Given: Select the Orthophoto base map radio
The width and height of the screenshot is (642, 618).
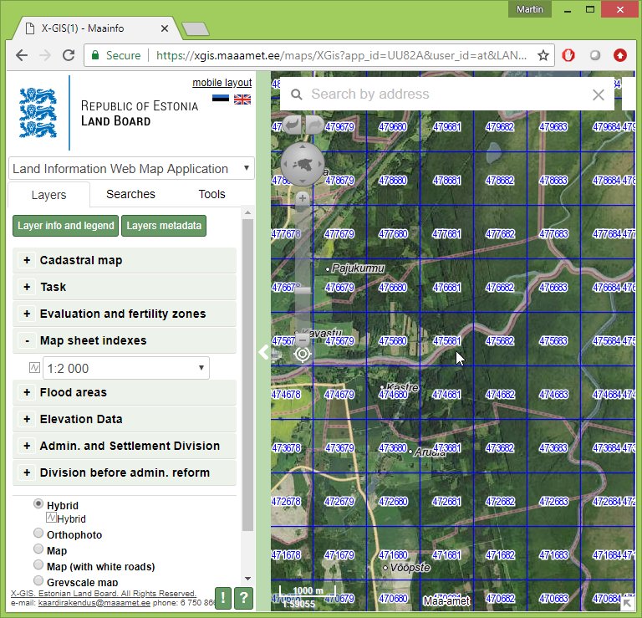Looking at the screenshot, I should (x=38, y=534).
